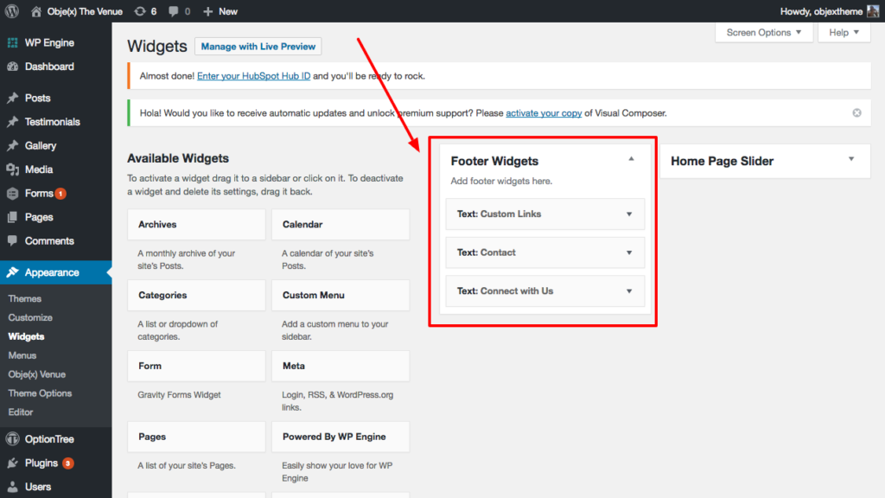Screen dimensions: 885x498
Task: Expand the Text: Contact widget
Action: (629, 253)
